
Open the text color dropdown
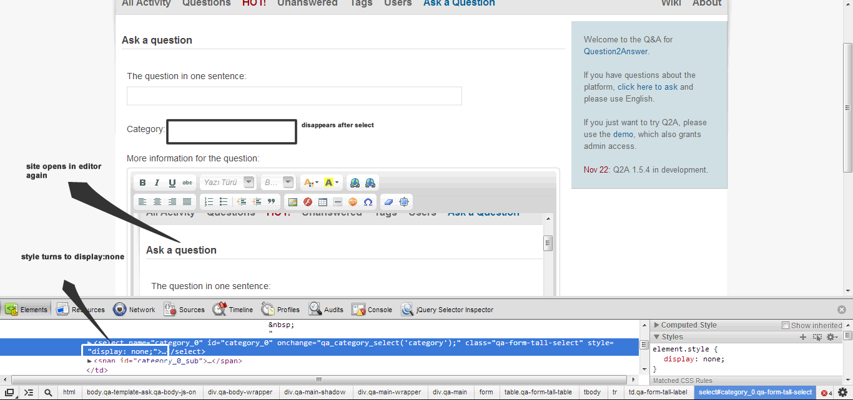tap(310, 183)
